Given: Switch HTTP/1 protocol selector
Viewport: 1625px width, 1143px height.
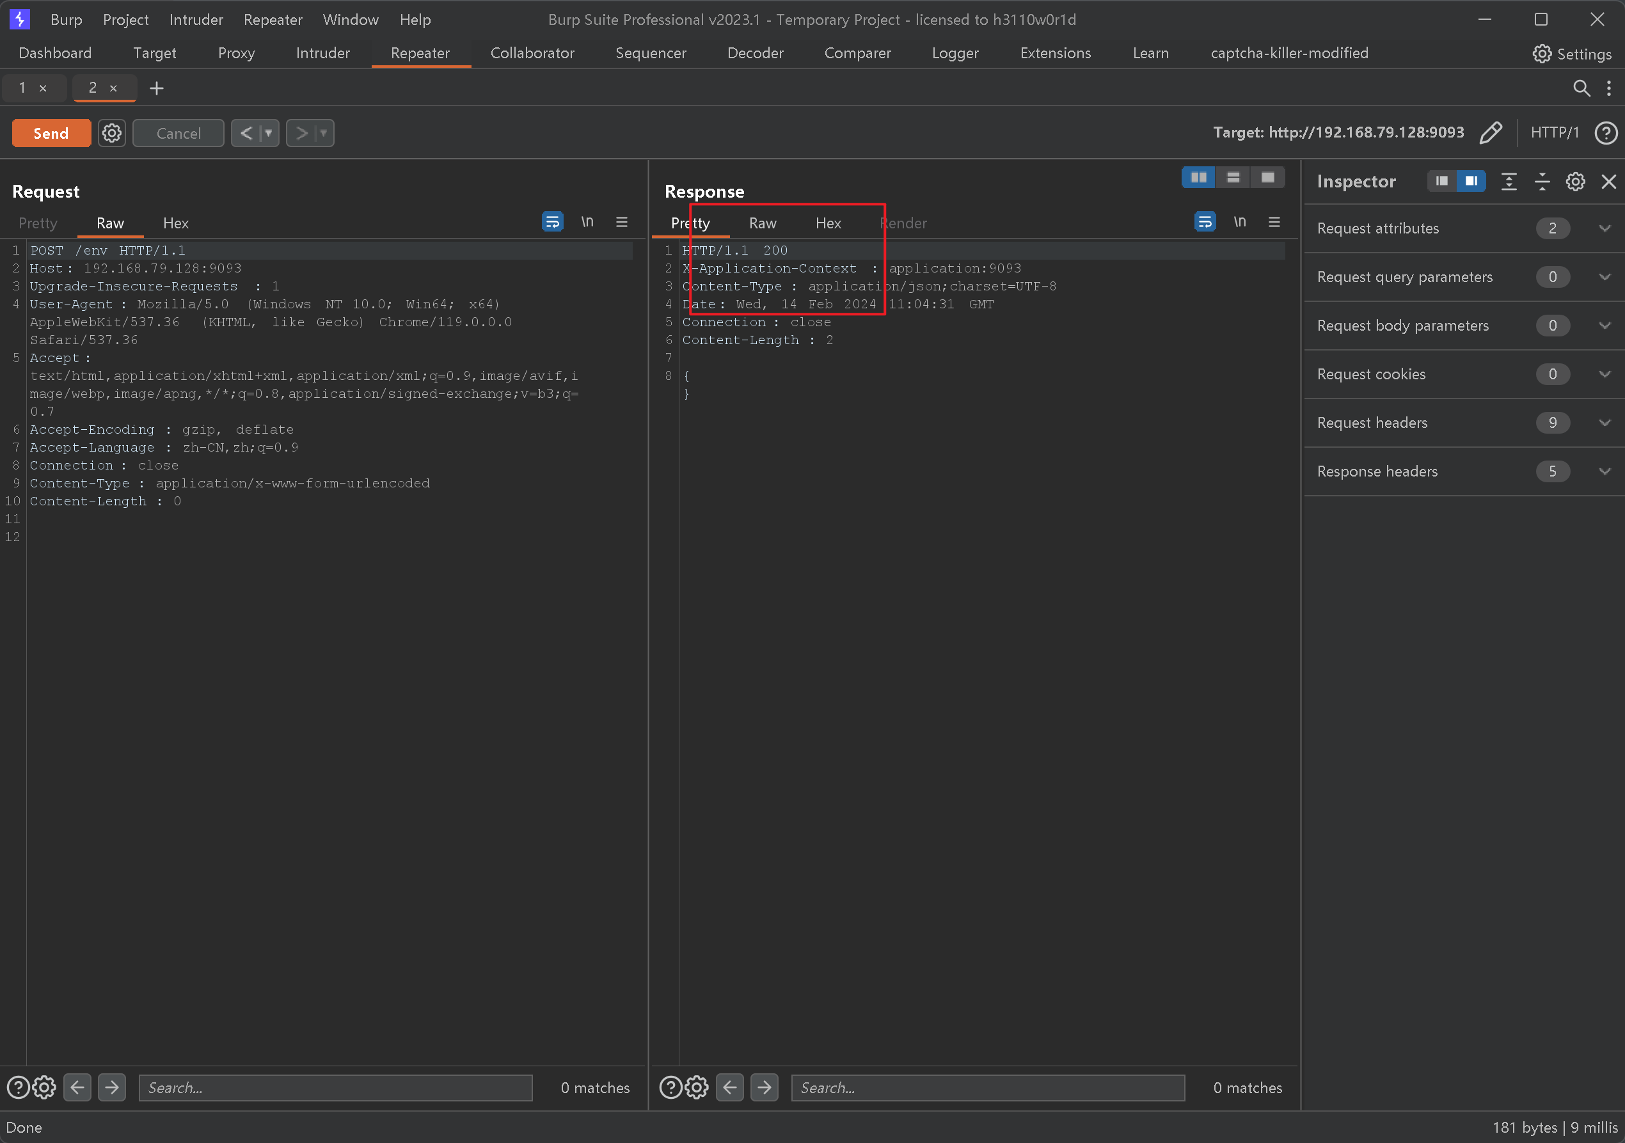Looking at the screenshot, I should point(1554,132).
